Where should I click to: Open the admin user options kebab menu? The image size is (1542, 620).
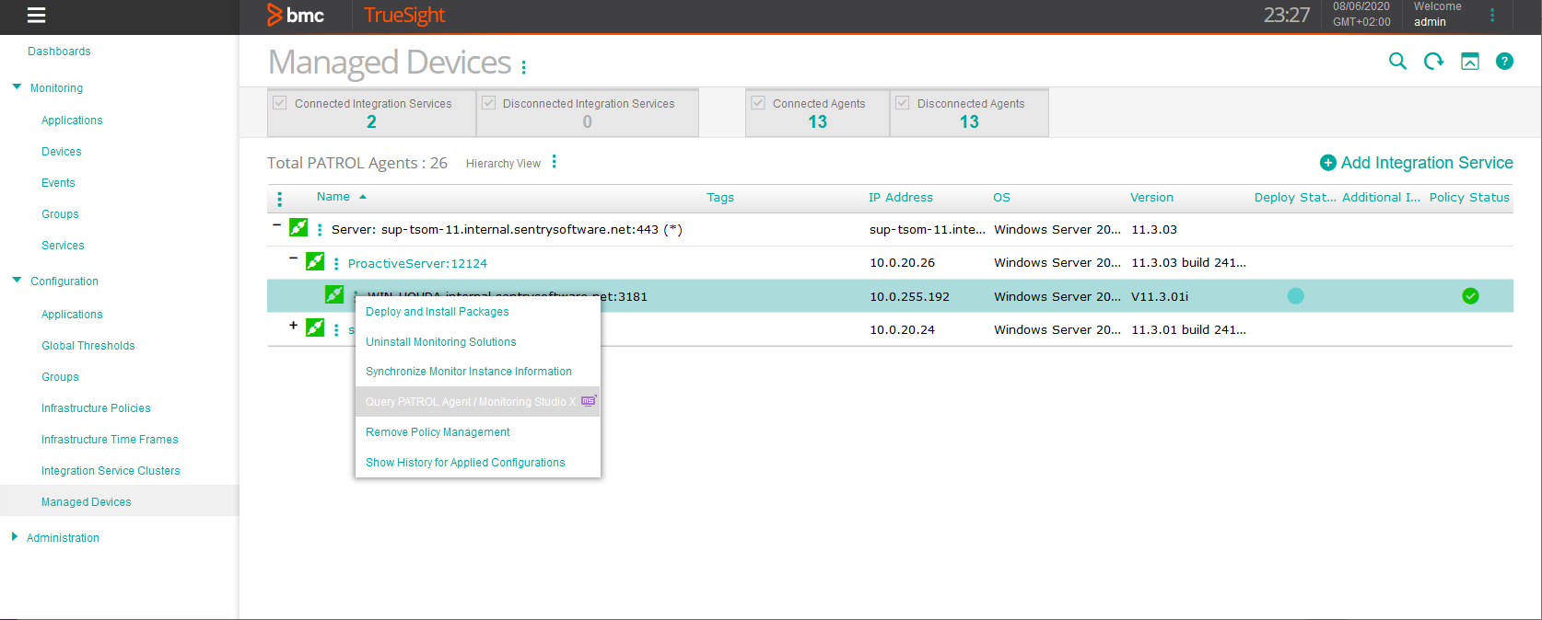1492,15
